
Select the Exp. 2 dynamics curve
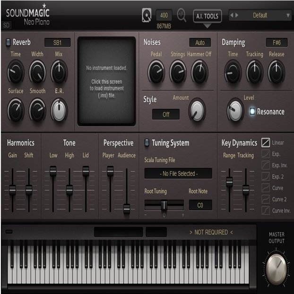point(266,177)
